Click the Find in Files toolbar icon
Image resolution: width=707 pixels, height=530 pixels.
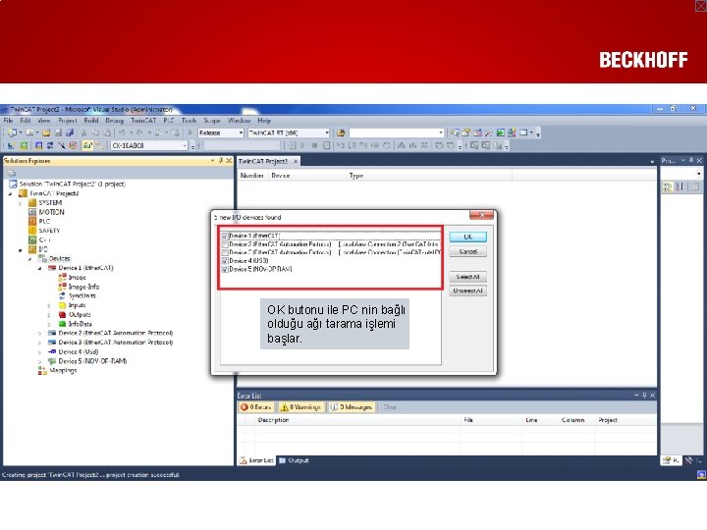pos(341,132)
